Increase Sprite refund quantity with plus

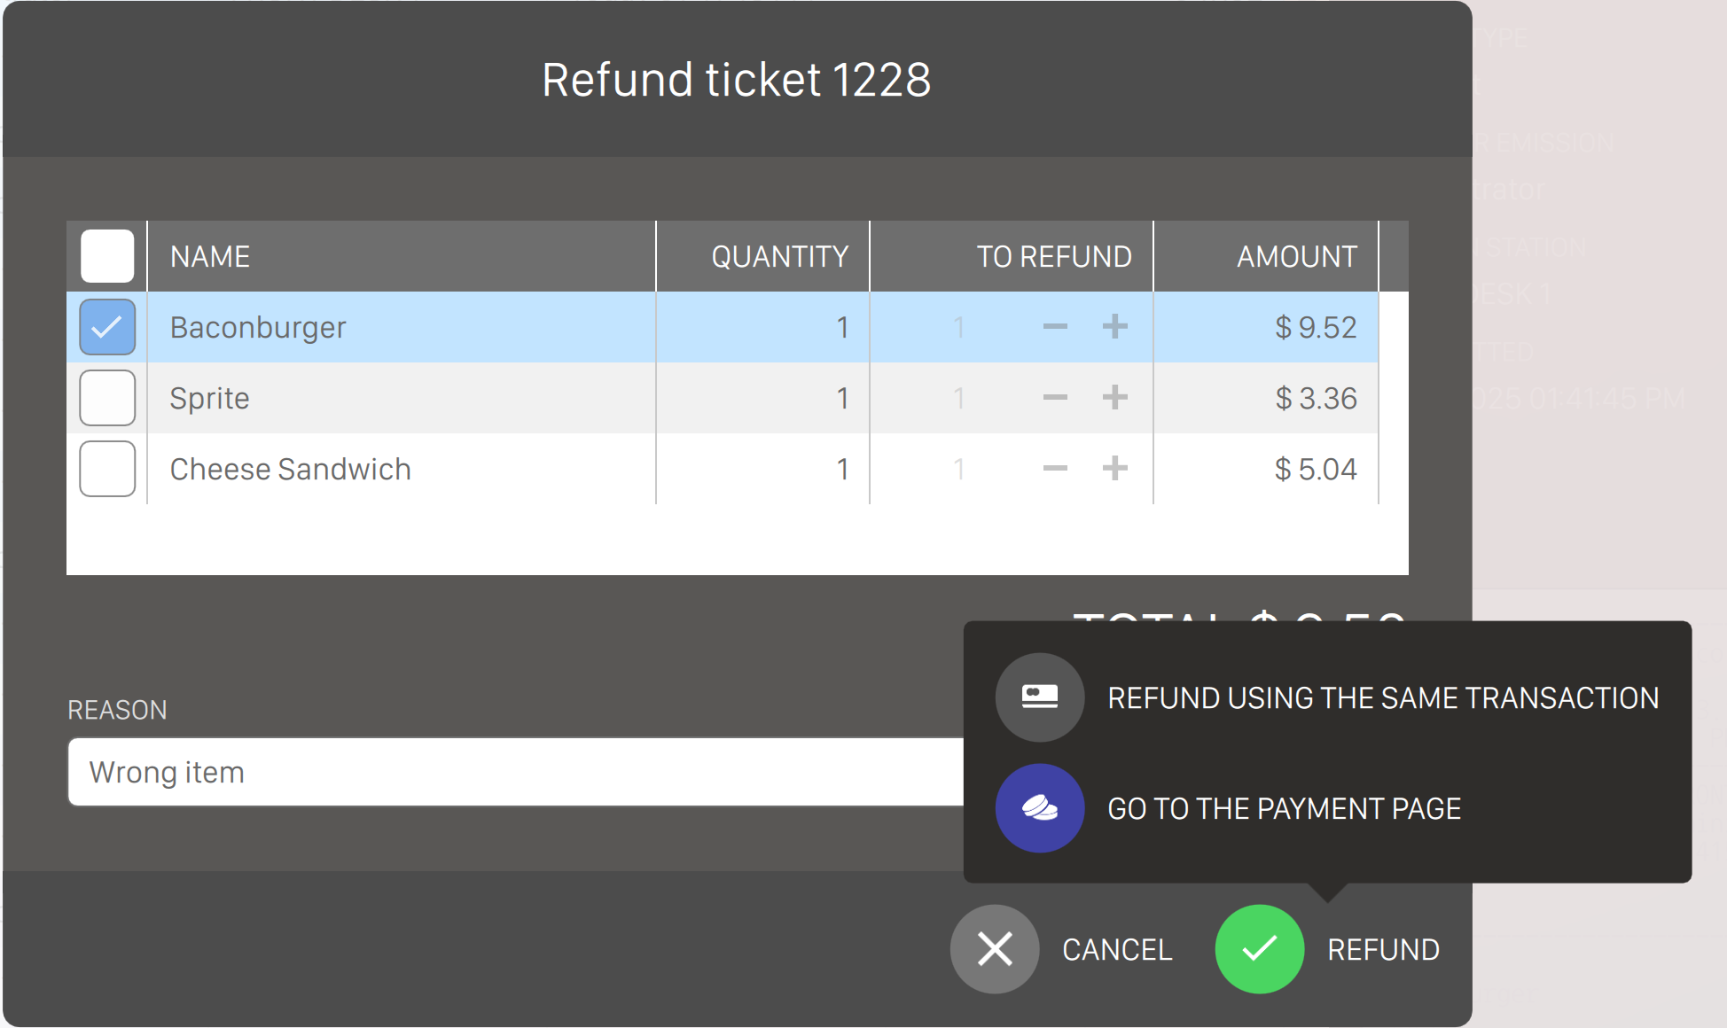point(1115,398)
